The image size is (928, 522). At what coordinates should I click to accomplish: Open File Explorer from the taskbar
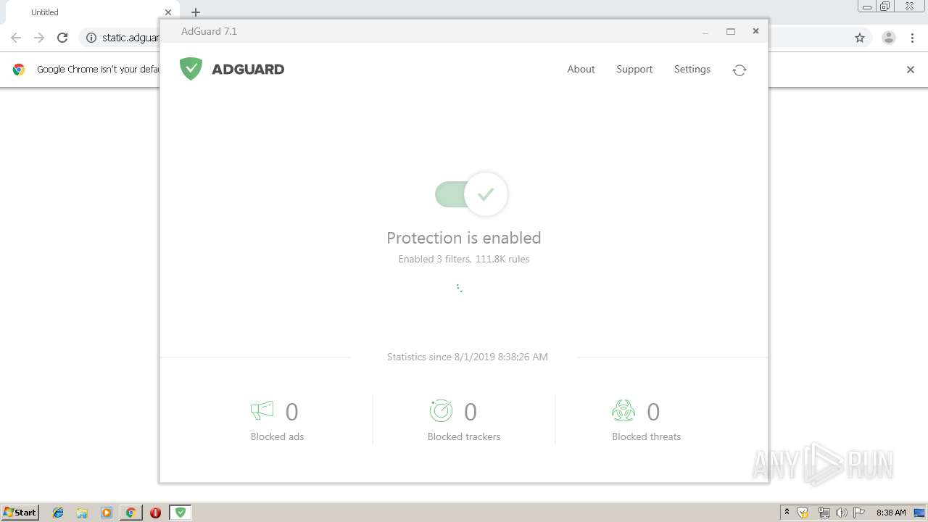pyautogui.click(x=82, y=513)
